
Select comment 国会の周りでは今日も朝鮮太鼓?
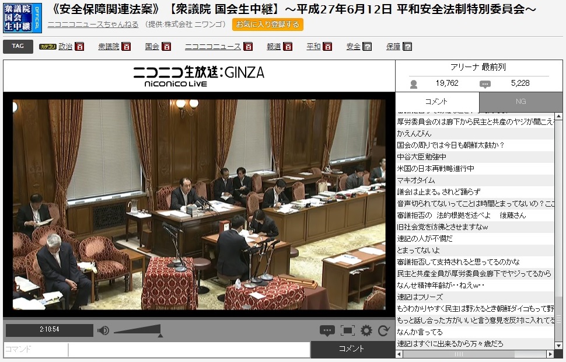pos(475,145)
